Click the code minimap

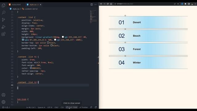pos(93,17)
